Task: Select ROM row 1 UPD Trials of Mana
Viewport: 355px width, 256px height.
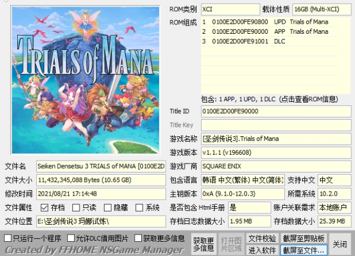Action: pyautogui.click(x=270, y=22)
